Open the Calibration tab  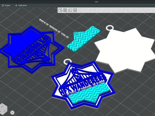click(21, 5)
